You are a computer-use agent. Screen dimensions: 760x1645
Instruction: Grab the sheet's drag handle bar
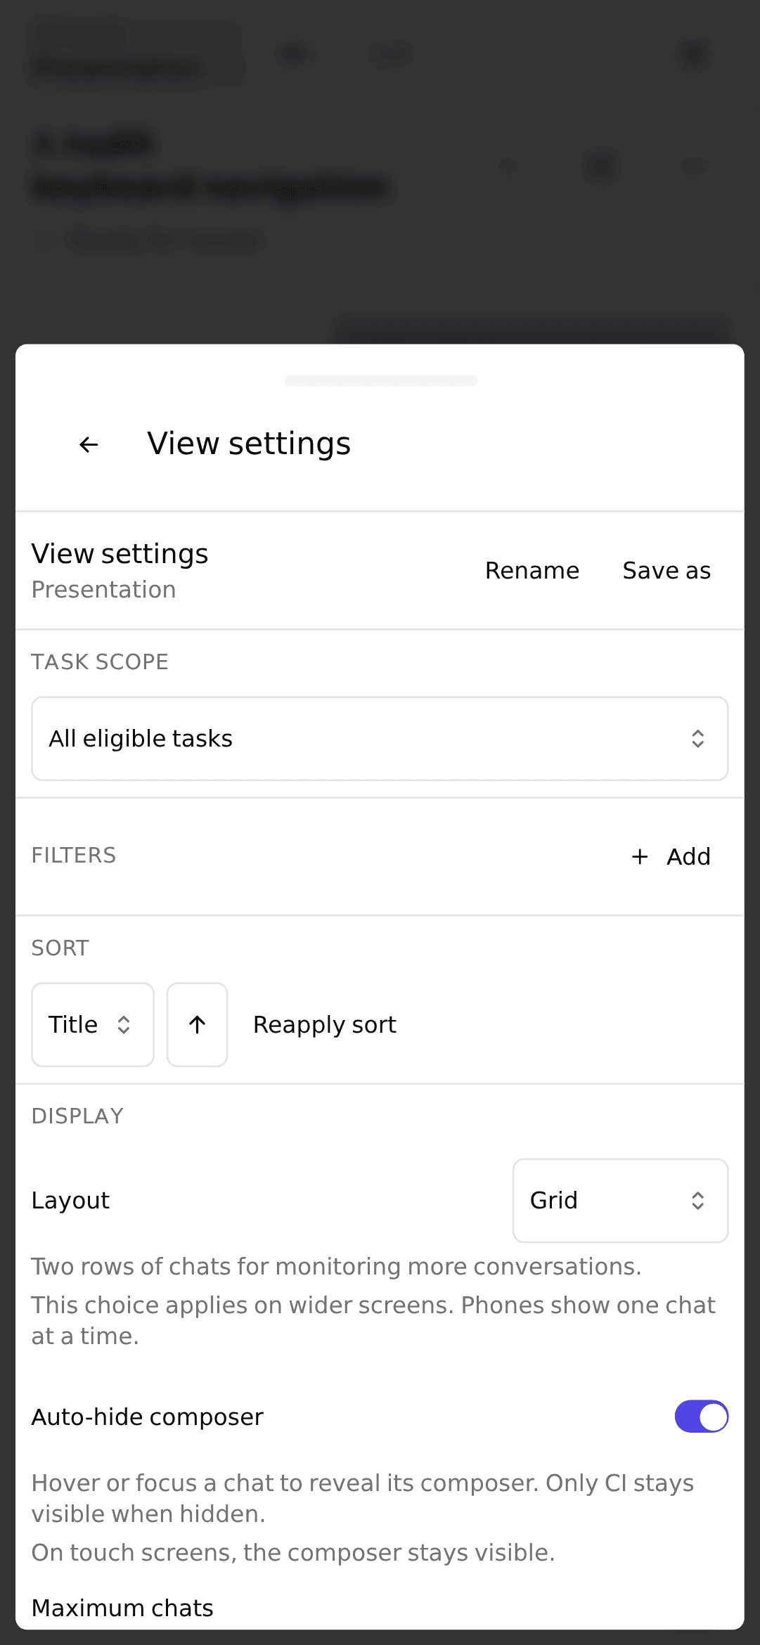pos(380,380)
